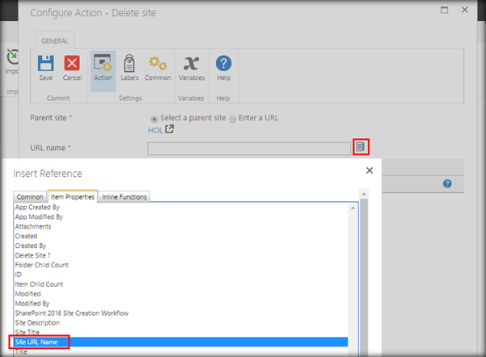Select Attachments in the properties list
The image size is (486, 357).
tap(181, 226)
